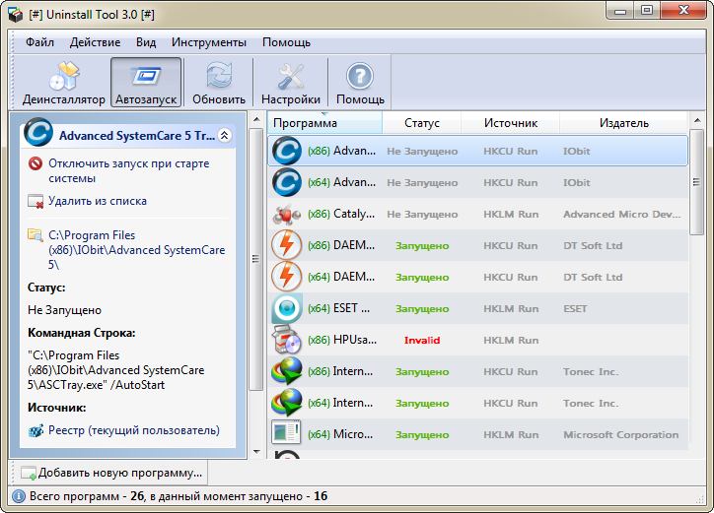Click Всего программ - 26 status bar text
Screen dimensions: 714x513
click(x=87, y=496)
